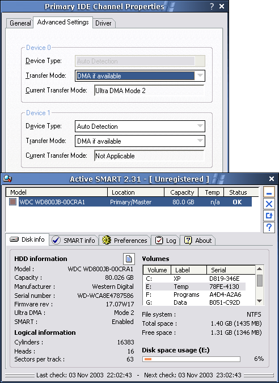This screenshot has height=383, width=279.
Task: Close the Active SMART window
Action: pyautogui.click(x=272, y=179)
